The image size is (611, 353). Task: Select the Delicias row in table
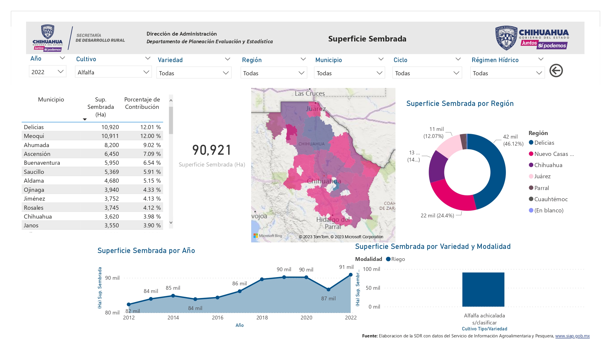pyautogui.click(x=92, y=127)
